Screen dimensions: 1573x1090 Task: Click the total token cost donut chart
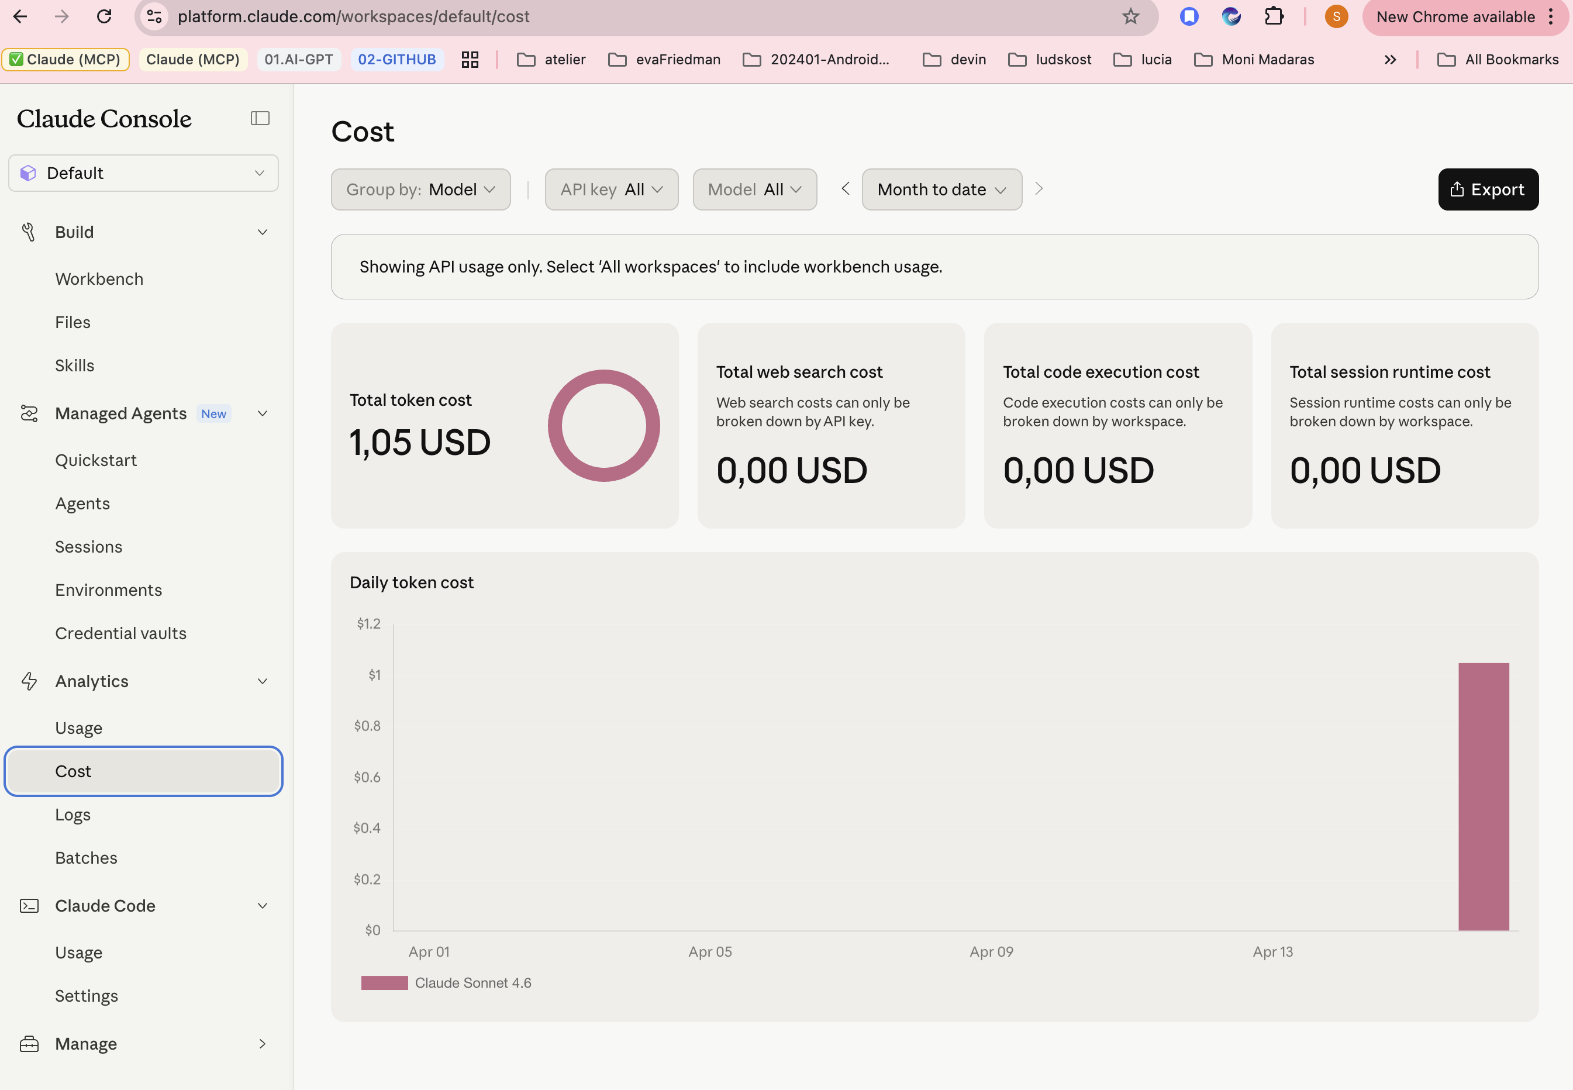(x=604, y=426)
